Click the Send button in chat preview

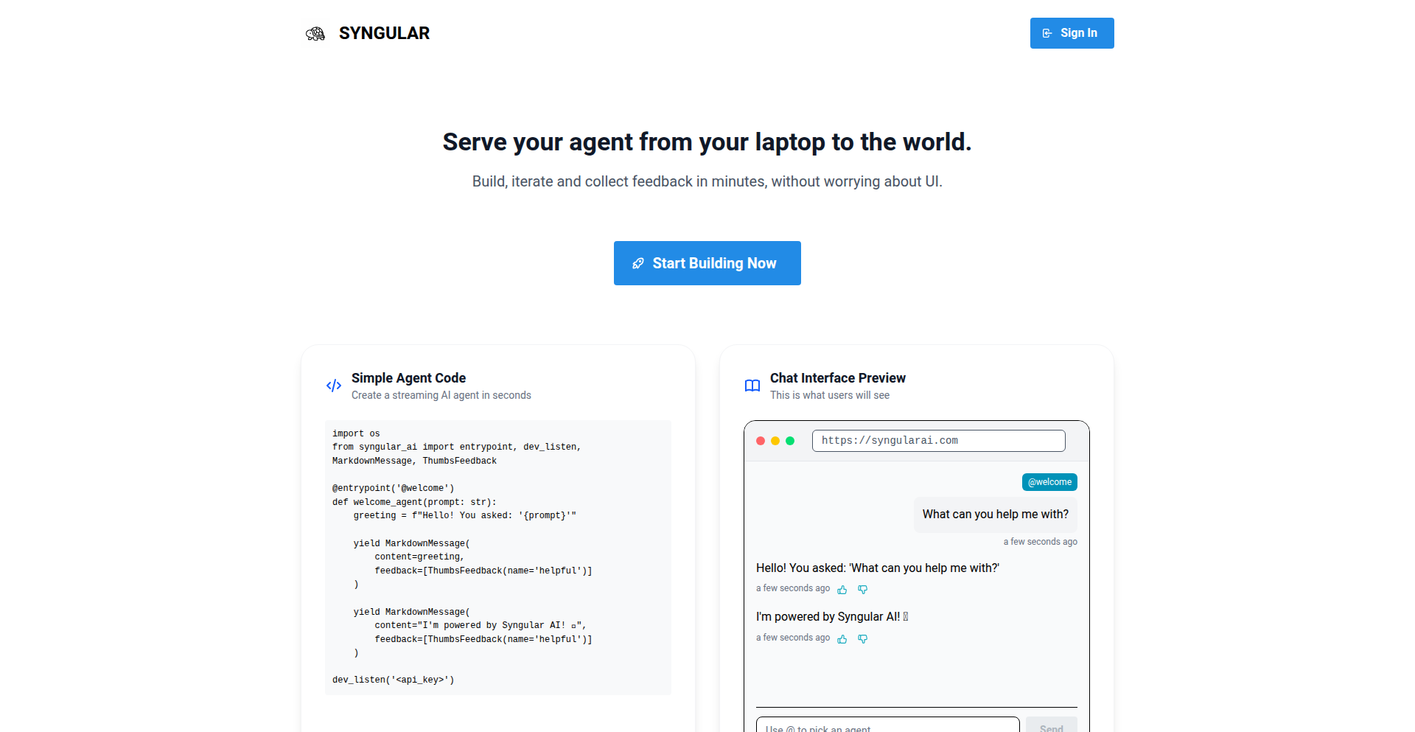click(x=1052, y=725)
